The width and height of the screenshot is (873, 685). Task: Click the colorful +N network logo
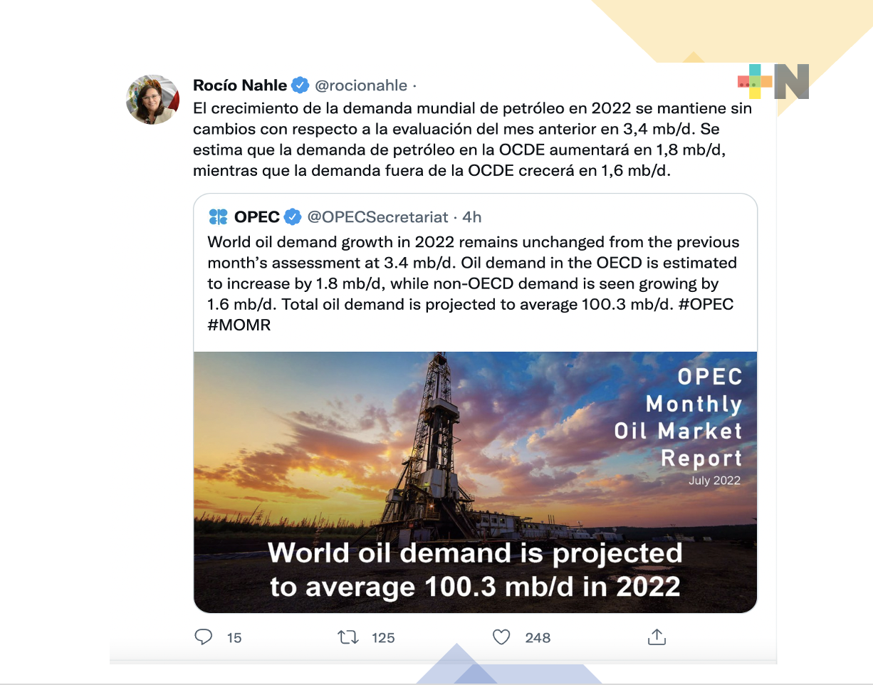[773, 83]
